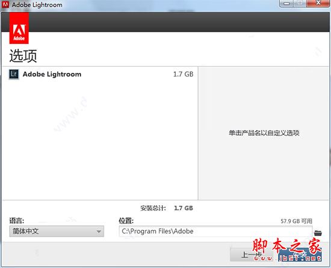Click the folder browse icon beside location
The width and height of the screenshot is (331, 268).
(318, 233)
